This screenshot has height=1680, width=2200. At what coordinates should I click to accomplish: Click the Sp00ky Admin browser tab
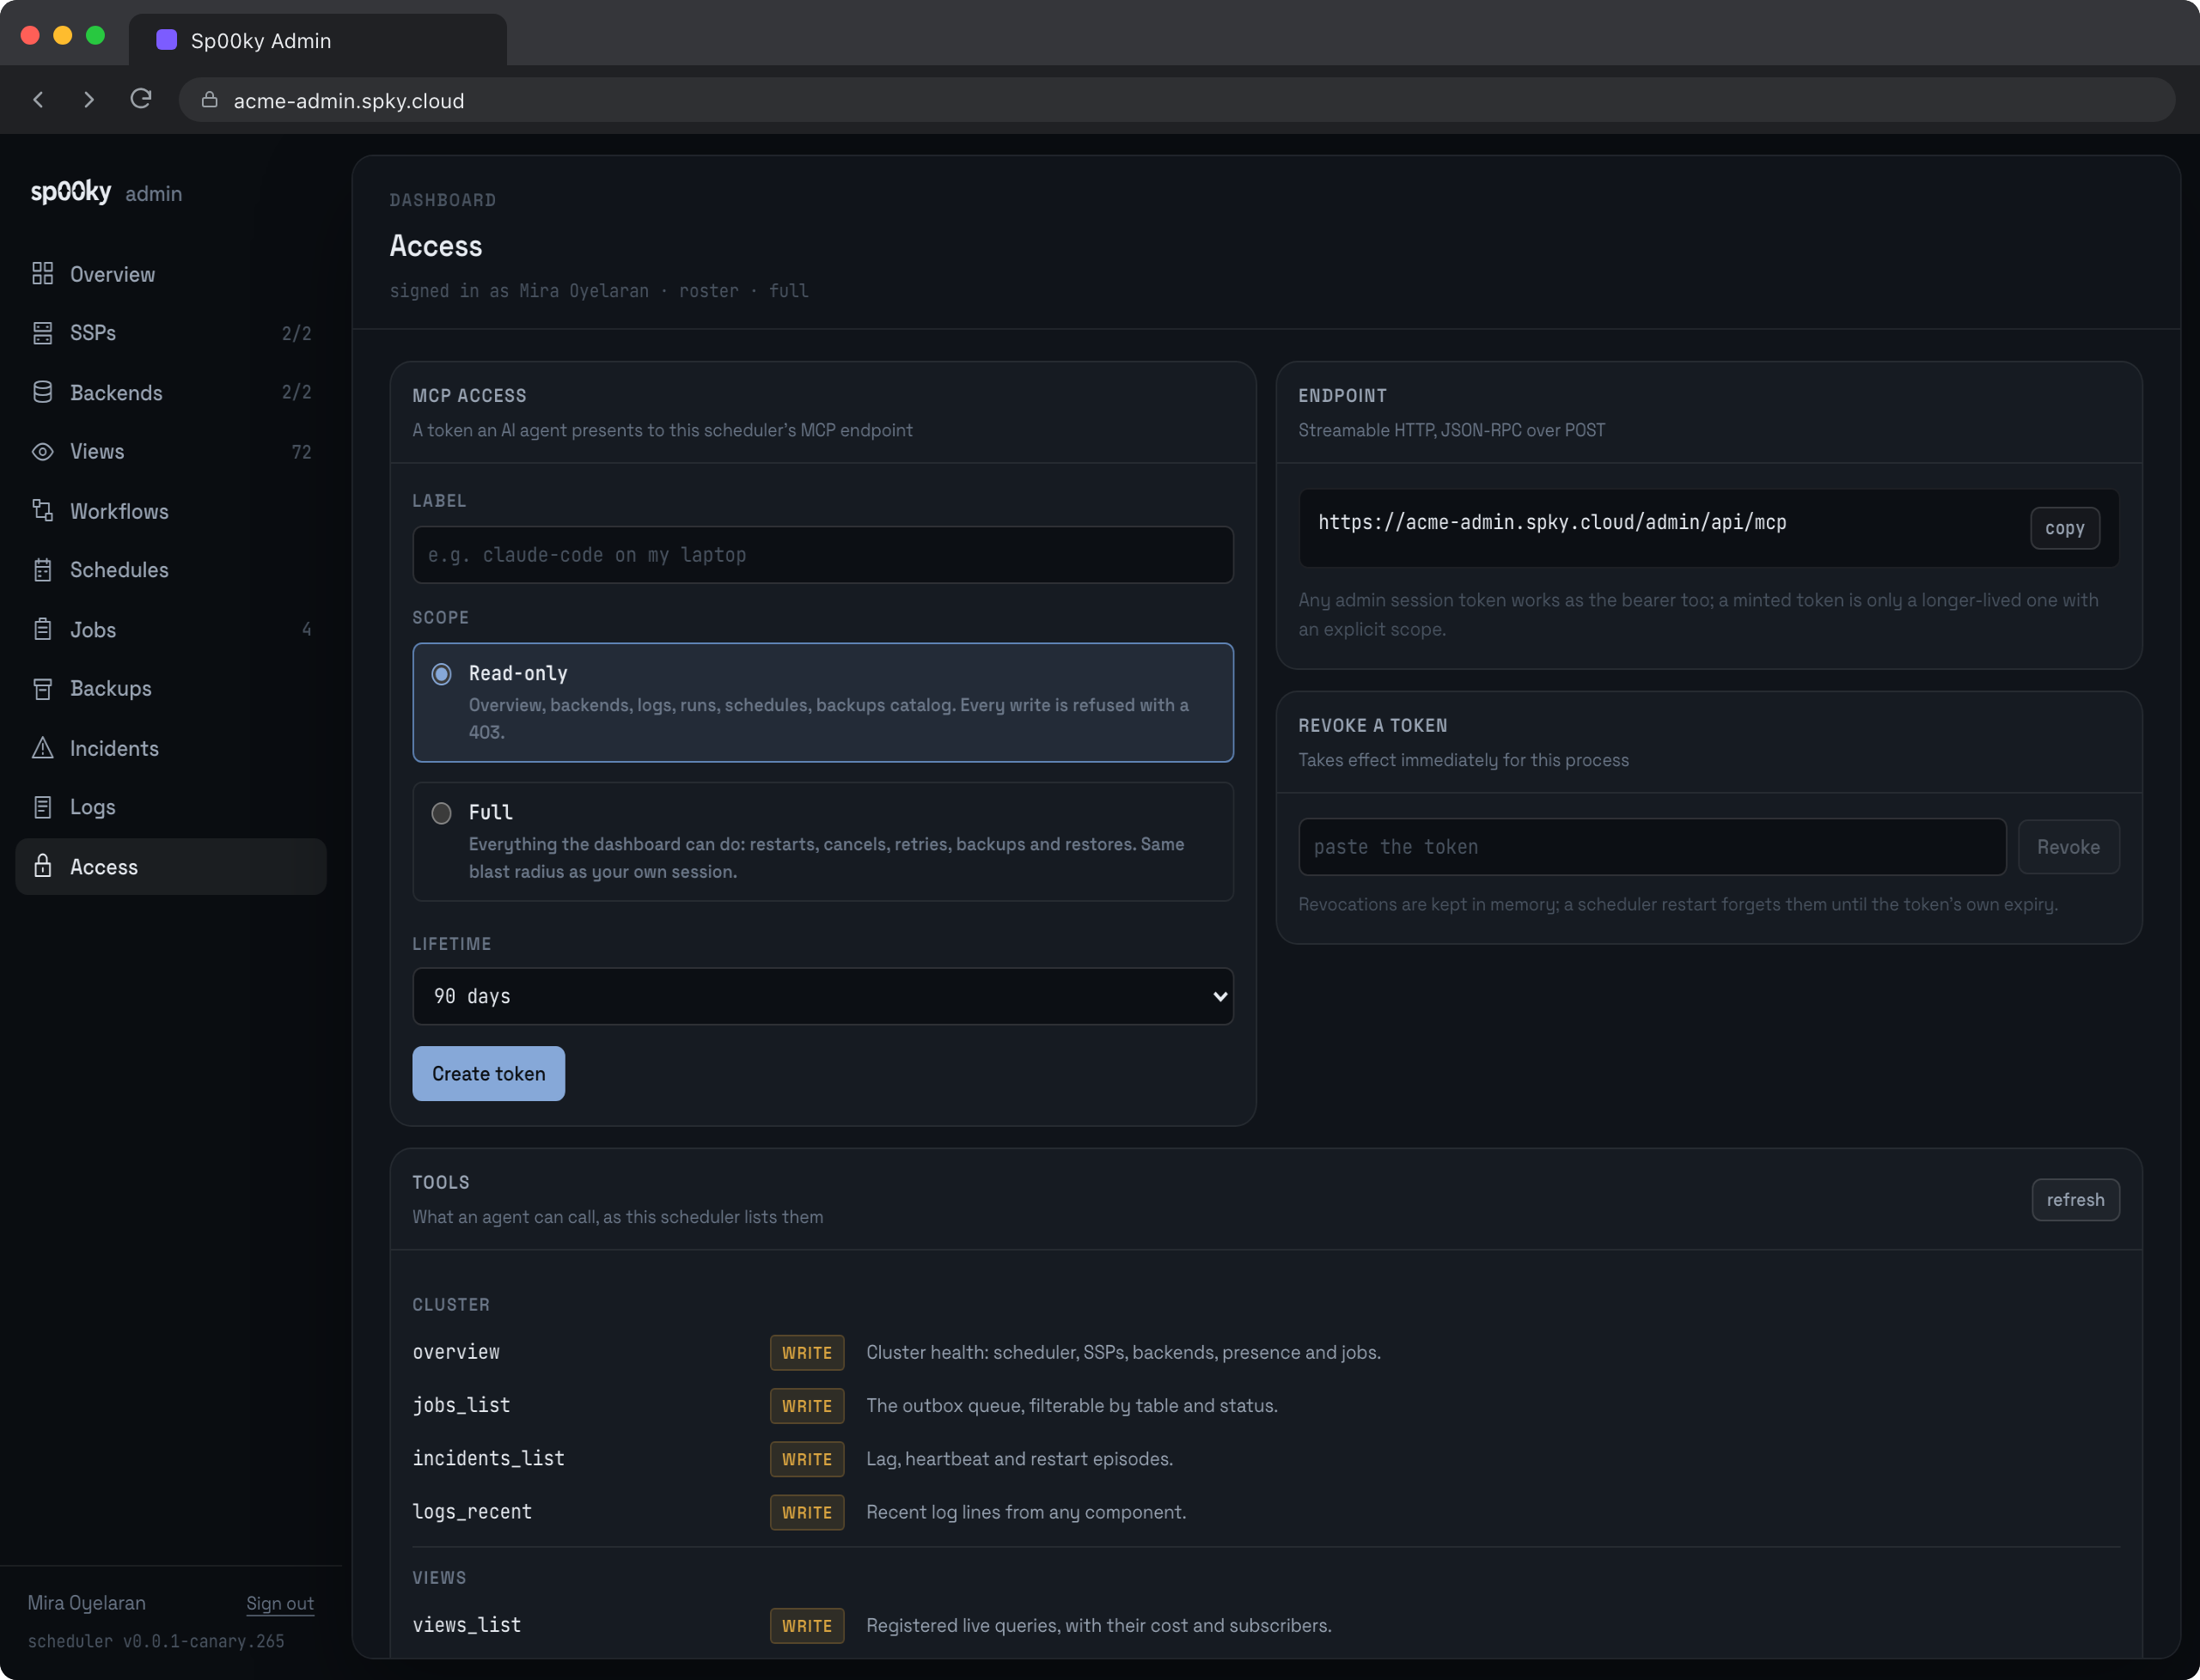click(318, 40)
